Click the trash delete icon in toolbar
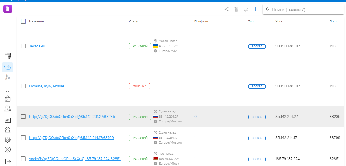 [x=236, y=9]
